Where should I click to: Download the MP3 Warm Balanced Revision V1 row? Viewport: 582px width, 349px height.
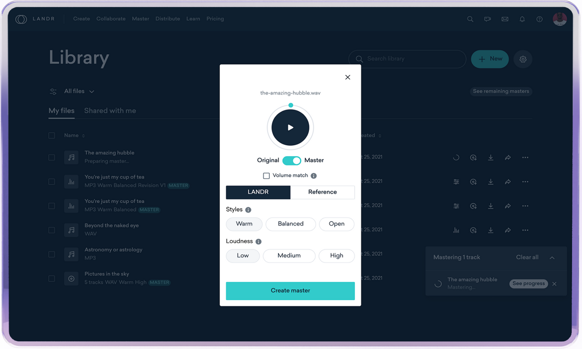pos(491,182)
